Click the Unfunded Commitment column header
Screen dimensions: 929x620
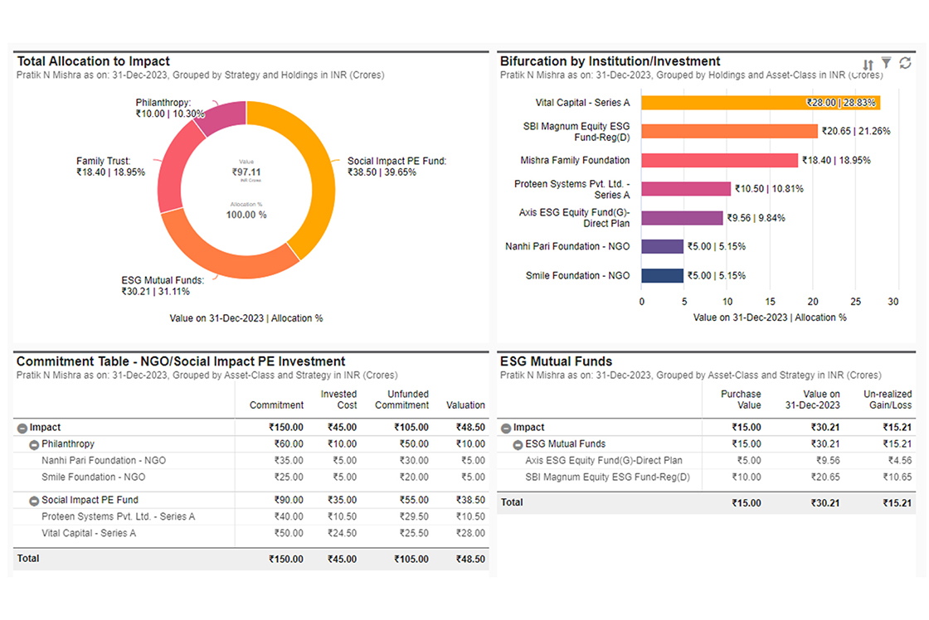tap(401, 400)
